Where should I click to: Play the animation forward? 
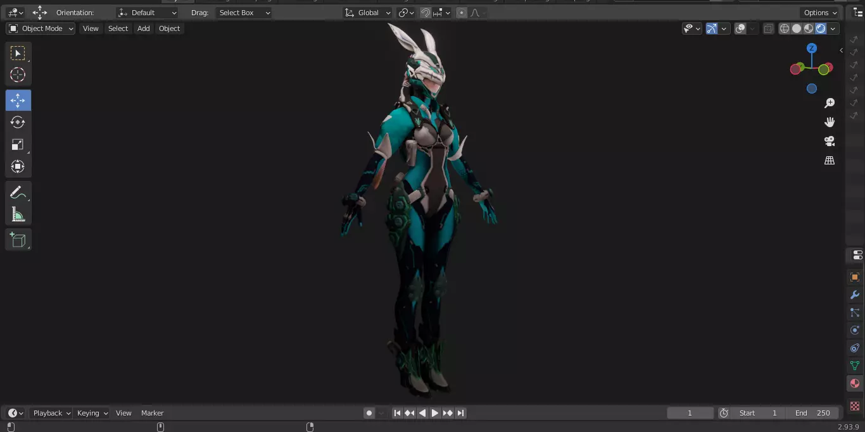tap(435, 413)
